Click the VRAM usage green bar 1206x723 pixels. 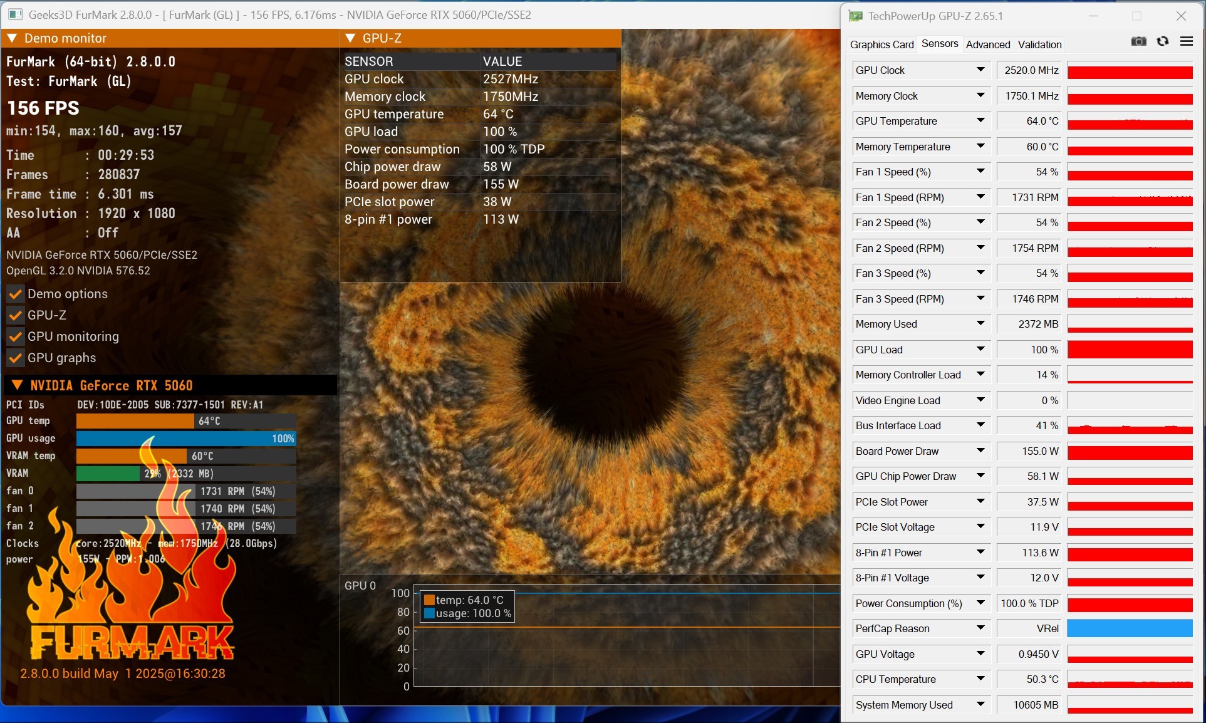click(108, 474)
